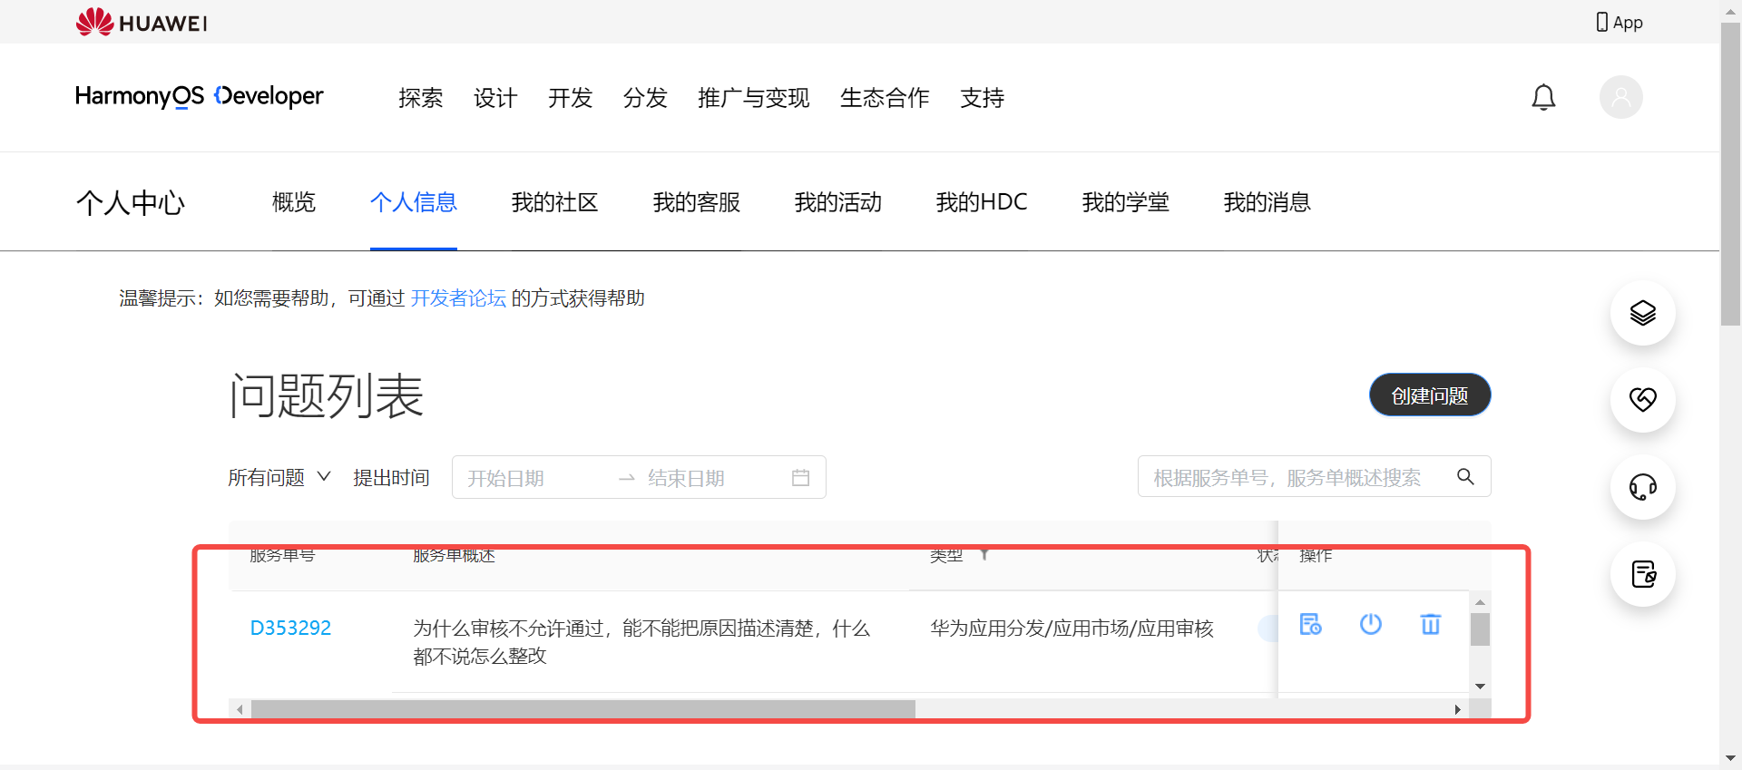
Task: Click the HarmonyOS Developer logo
Action: tap(199, 96)
